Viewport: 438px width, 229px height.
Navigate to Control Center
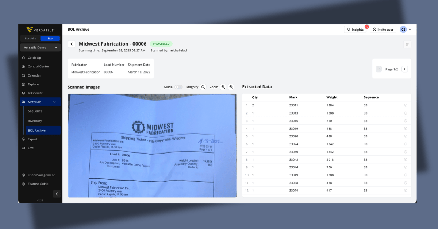[x=38, y=66]
